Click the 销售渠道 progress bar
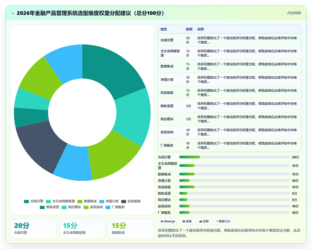Screen dimensions: 312x249 coord(234,193)
